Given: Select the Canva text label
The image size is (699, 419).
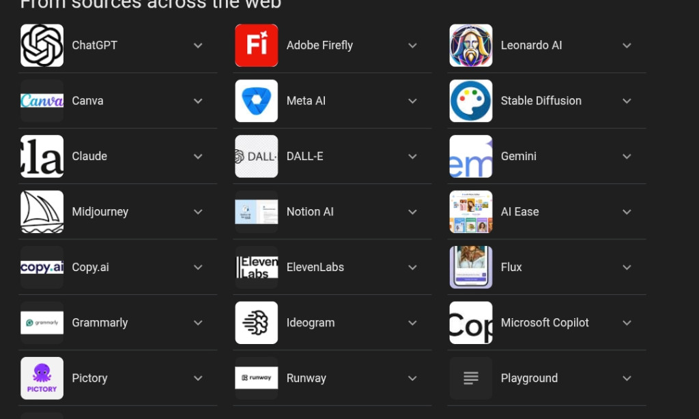Looking at the screenshot, I should coord(87,101).
